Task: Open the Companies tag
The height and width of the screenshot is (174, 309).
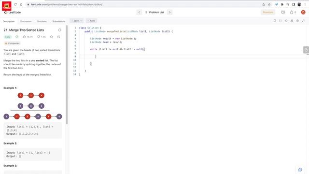Action: pyautogui.click(x=12, y=43)
